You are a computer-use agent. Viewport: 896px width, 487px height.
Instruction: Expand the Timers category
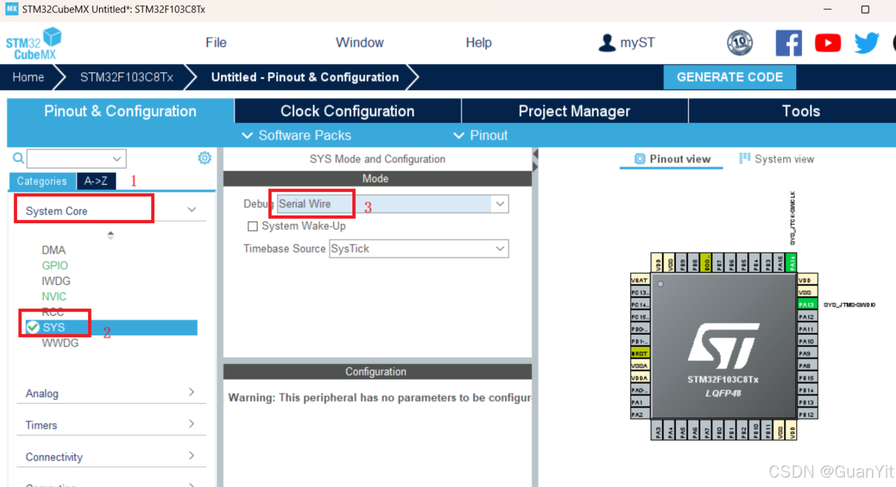click(192, 424)
